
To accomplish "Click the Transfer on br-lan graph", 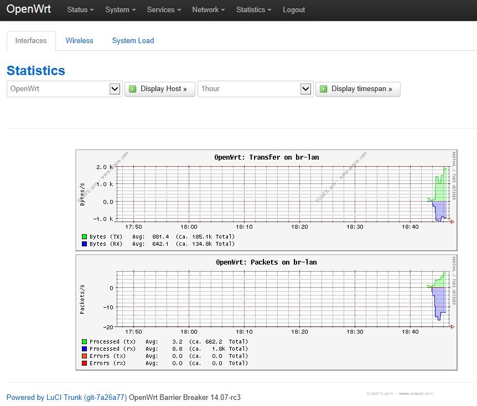I will [267, 200].
